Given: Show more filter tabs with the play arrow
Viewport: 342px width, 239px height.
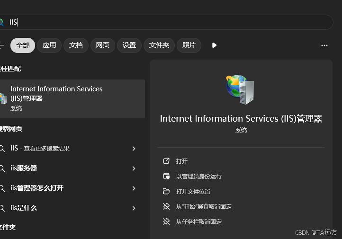Looking at the screenshot, I should coord(214,45).
